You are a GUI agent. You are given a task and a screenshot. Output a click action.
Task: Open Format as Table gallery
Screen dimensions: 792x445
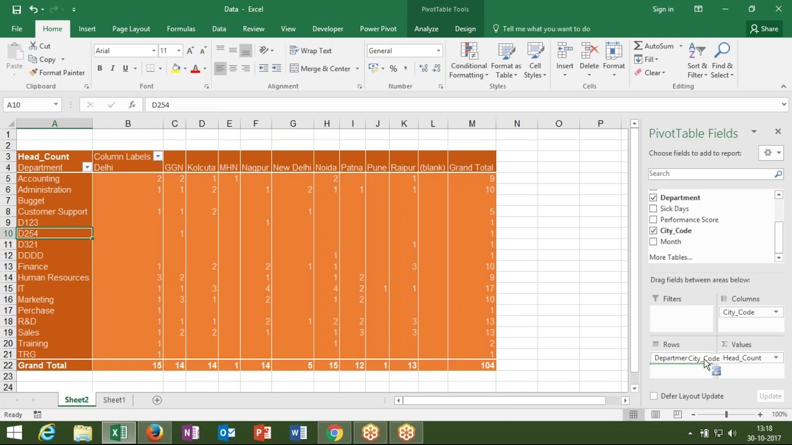click(x=506, y=61)
